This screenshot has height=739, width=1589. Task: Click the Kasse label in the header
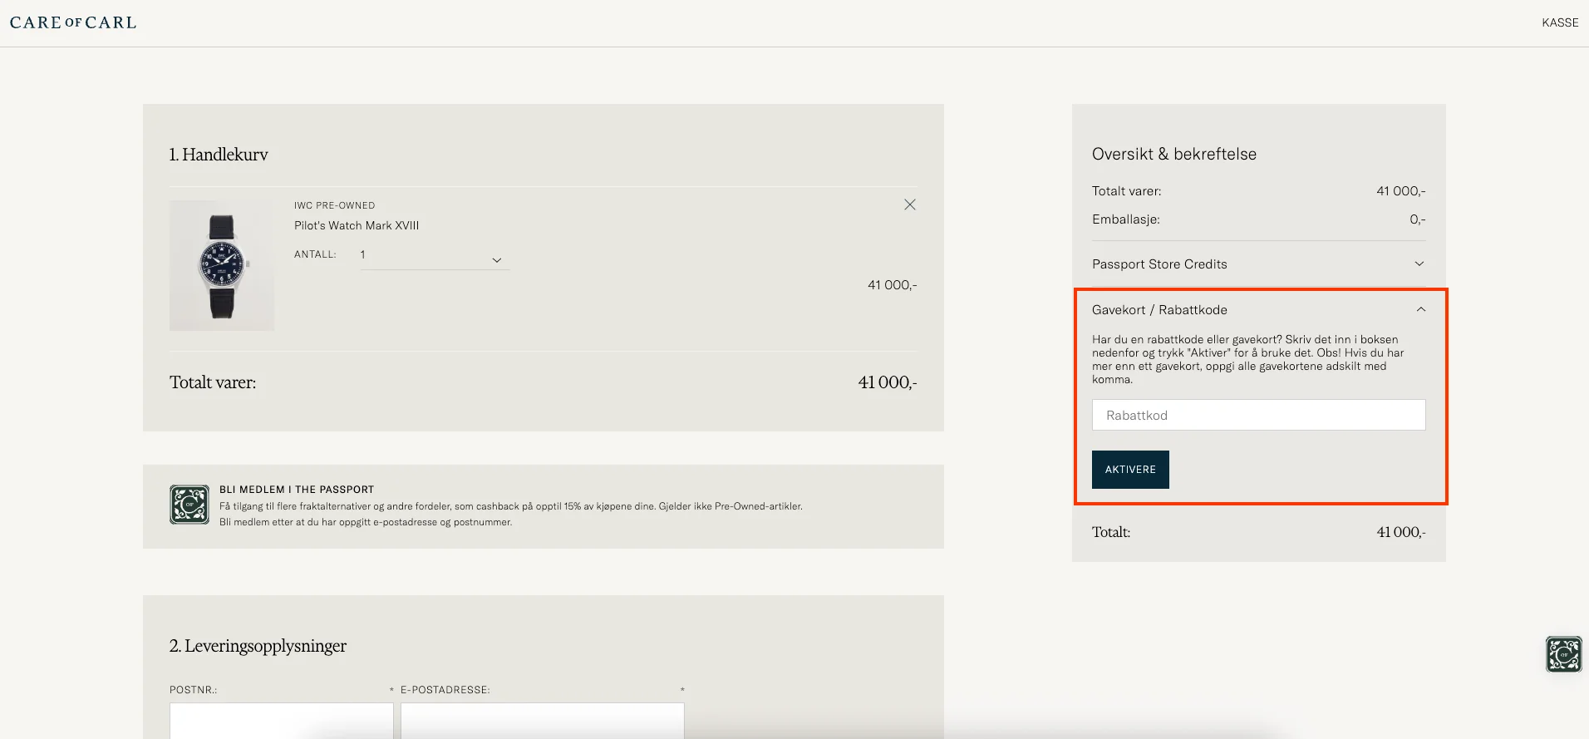pos(1560,22)
